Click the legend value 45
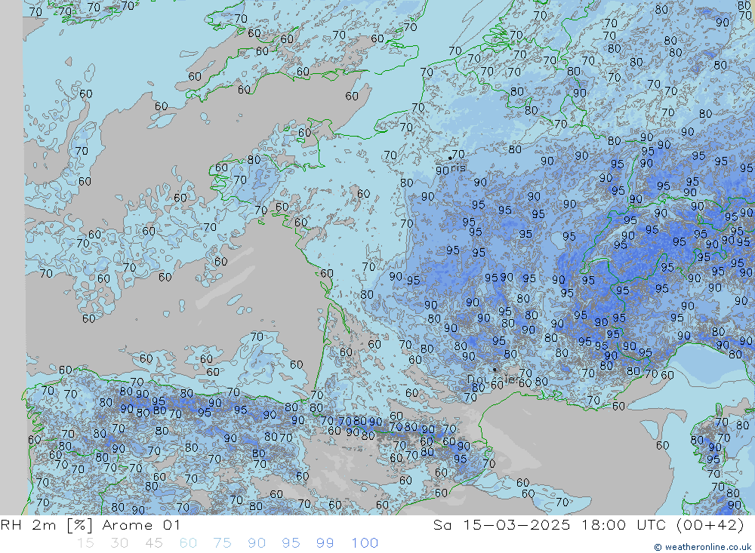This screenshot has height=553, width=755. pyautogui.click(x=153, y=543)
